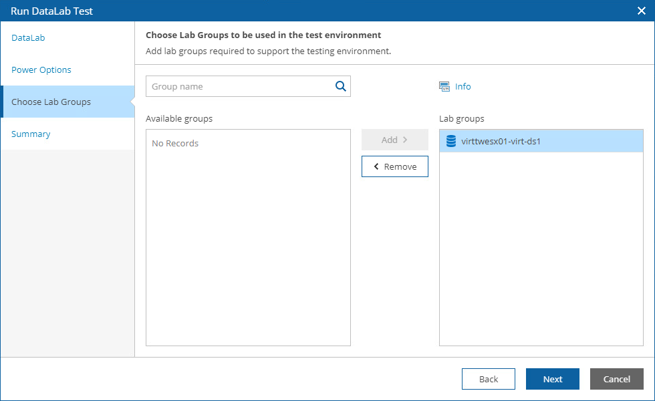
Task: Click the Info label link
Action: (x=462, y=86)
